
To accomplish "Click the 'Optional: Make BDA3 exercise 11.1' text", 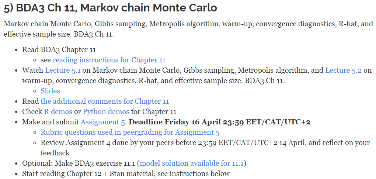I will (79, 163).
